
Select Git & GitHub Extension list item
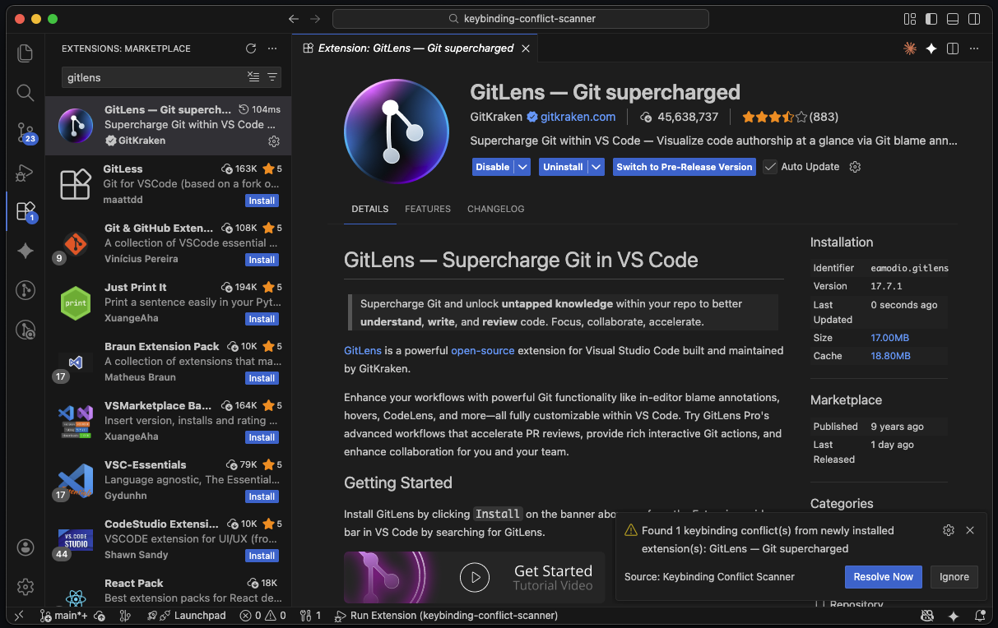[x=168, y=244]
